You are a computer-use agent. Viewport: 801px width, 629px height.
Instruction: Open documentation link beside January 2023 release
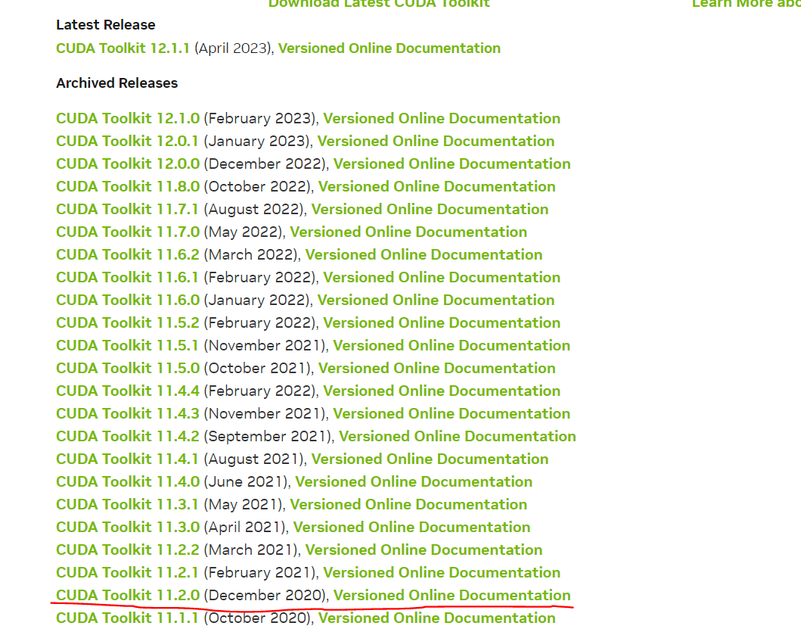click(x=436, y=141)
